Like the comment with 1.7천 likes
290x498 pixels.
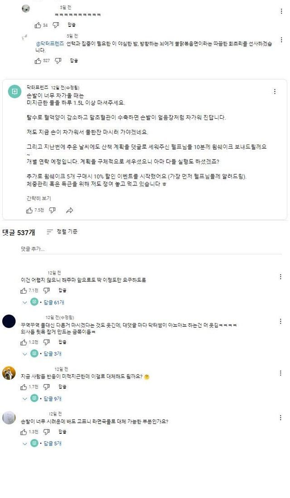point(24,387)
